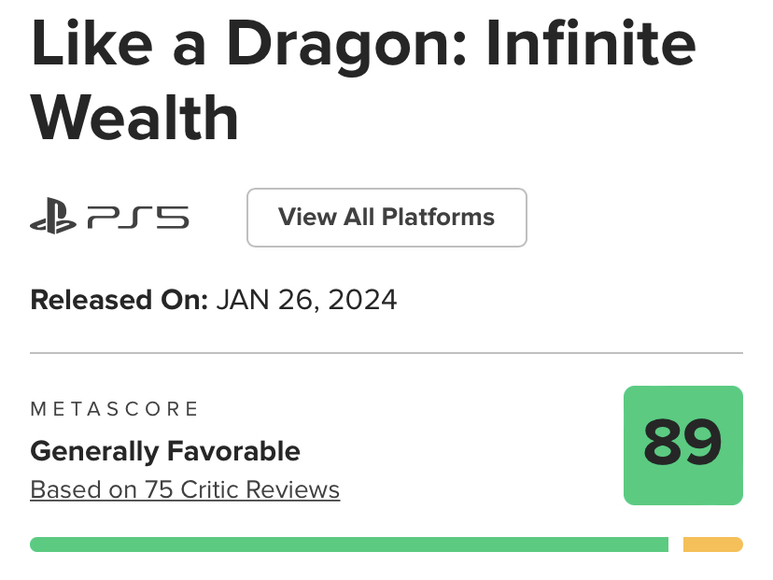Click the Released On label
The image size is (773, 580).
(119, 300)
